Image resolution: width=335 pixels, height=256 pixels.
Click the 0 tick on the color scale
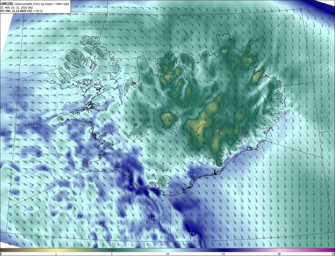pos(1,254)
